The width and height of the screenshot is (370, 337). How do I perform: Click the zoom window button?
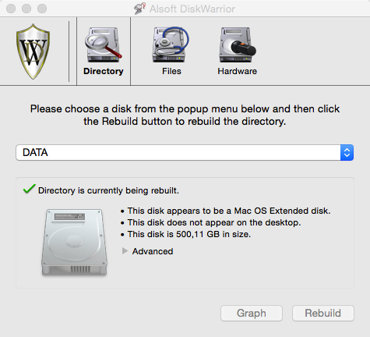pos(42,9)
